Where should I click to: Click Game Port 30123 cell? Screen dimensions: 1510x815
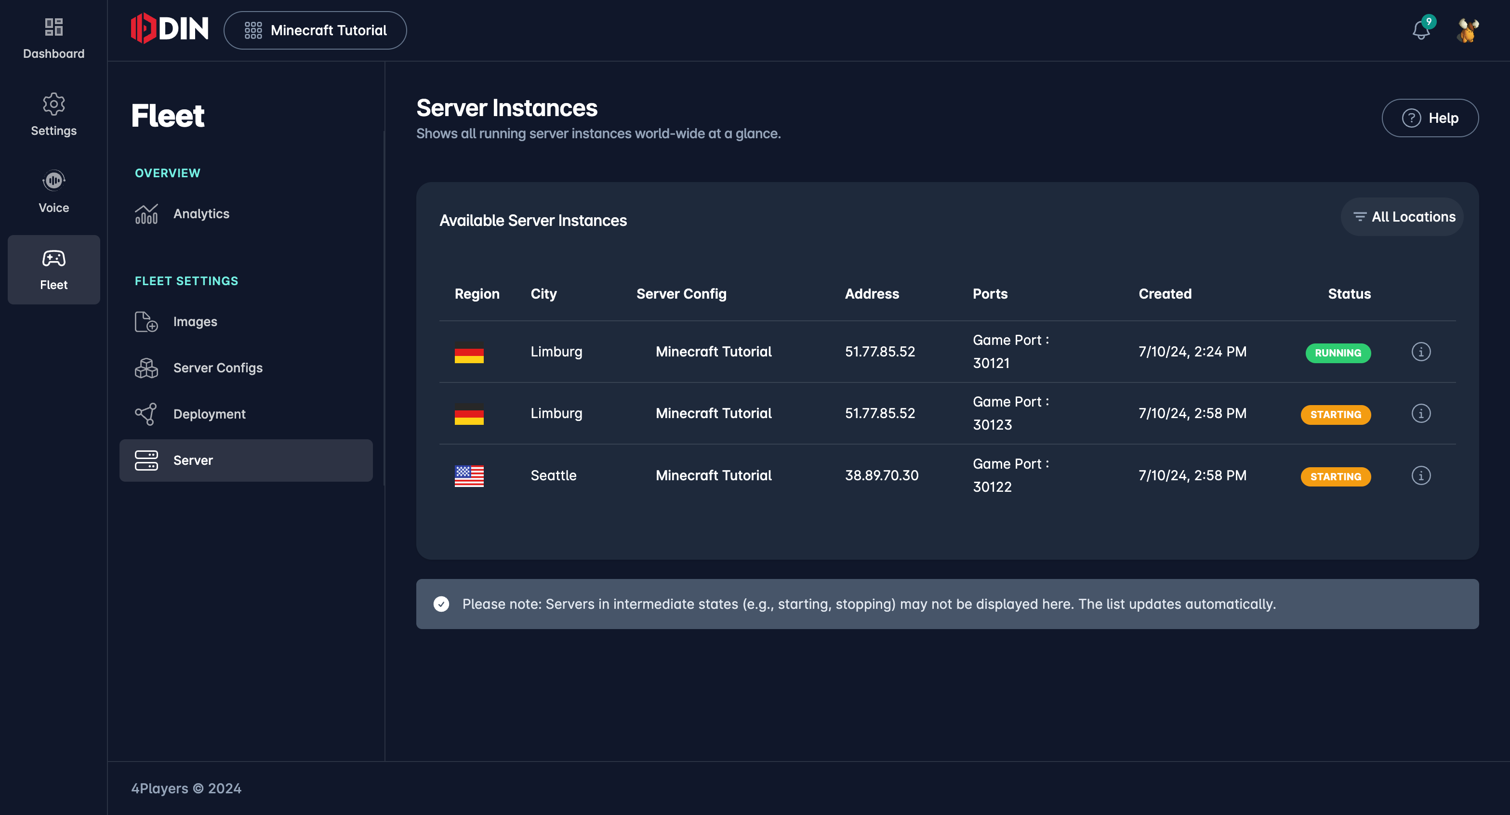pos(1011,413)
